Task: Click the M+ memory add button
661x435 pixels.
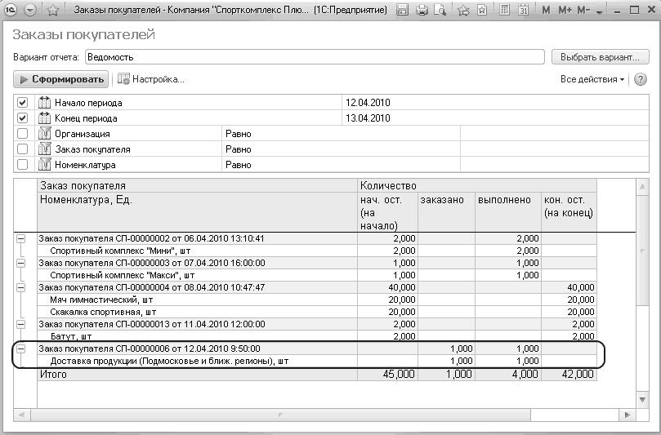Action: pos(565,10)
